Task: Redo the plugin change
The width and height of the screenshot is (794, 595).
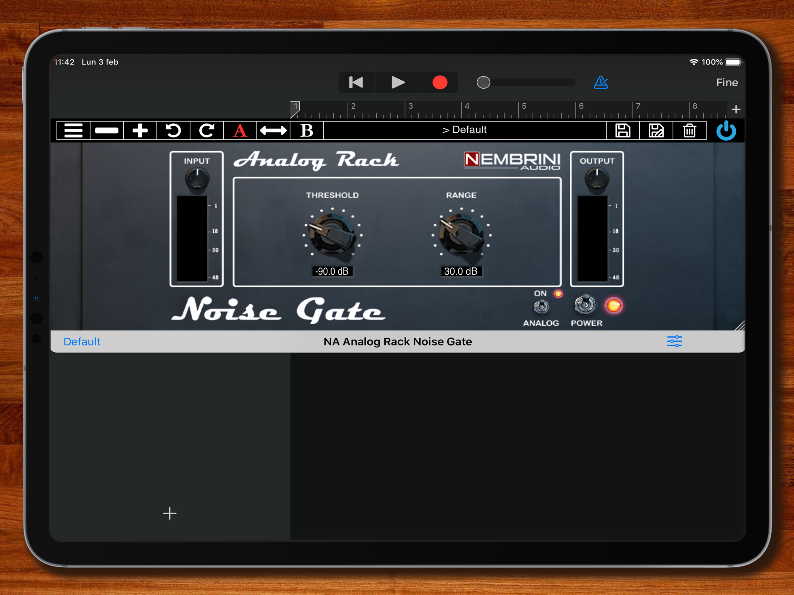Action: pos(207,130)
